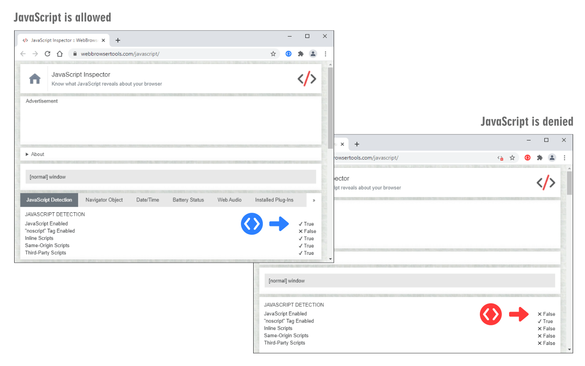The height and width of the screenshot is (366, 585).
Task: Click the [normal] window bar, denied window
Action: pos(409,280)
